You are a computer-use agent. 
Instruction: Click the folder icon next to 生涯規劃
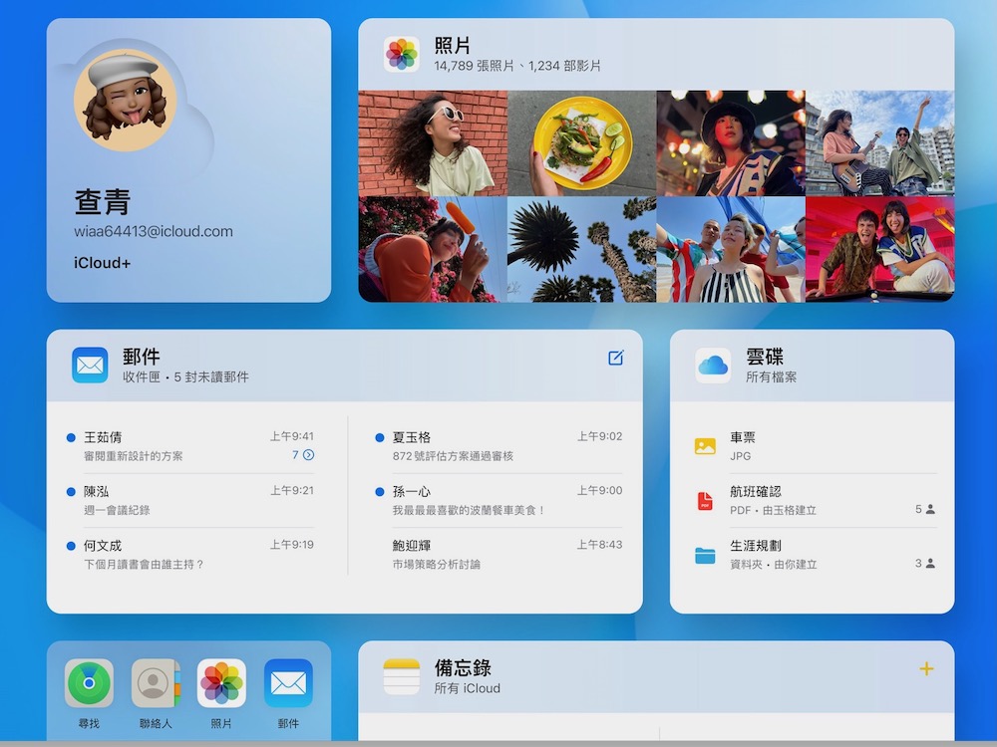pos(705,555)
